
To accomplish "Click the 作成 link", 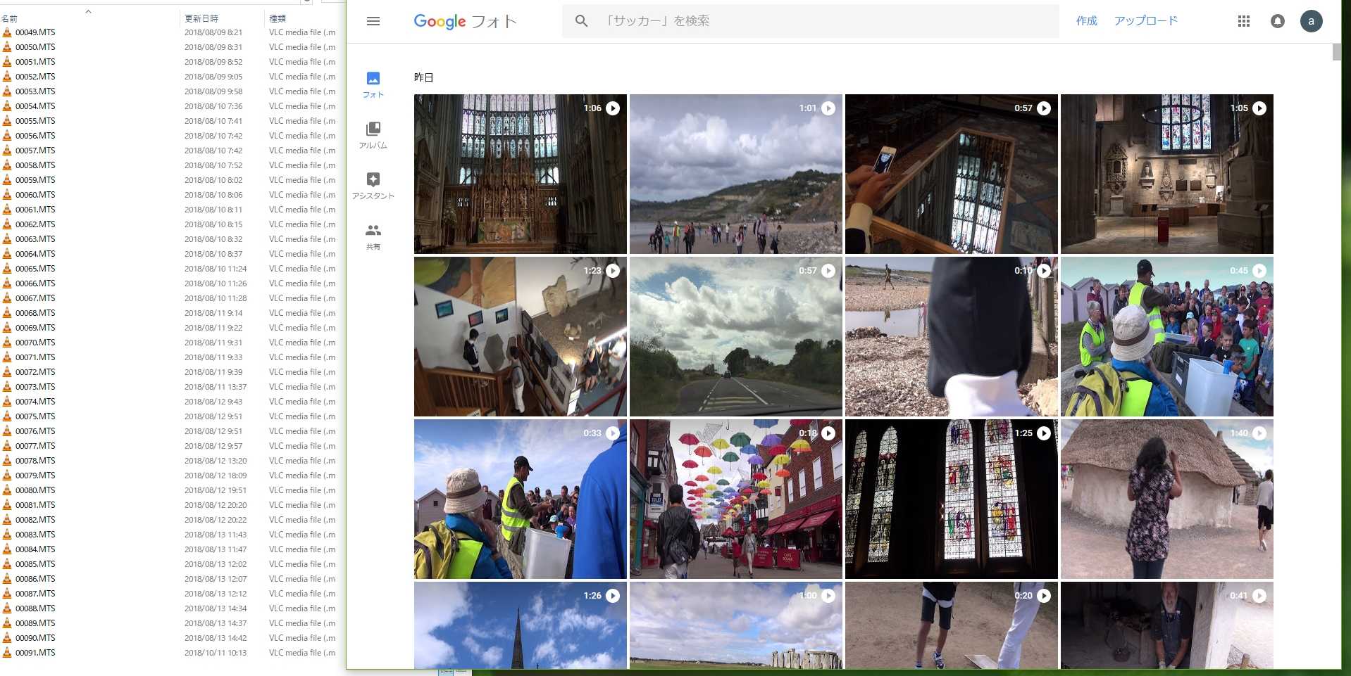I will [x=1086, y=21].
